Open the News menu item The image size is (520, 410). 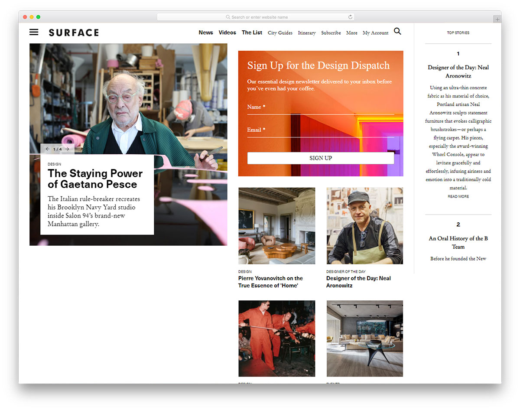tap(206, 33)
